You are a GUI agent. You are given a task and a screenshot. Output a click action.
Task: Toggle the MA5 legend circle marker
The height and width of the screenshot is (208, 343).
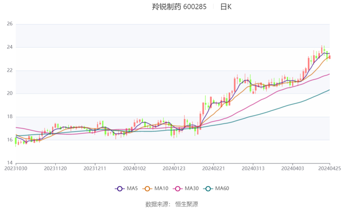[x=120, y=188]
